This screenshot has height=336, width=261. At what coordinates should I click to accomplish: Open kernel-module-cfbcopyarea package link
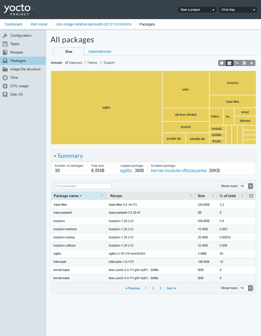[x=179, y=171]
